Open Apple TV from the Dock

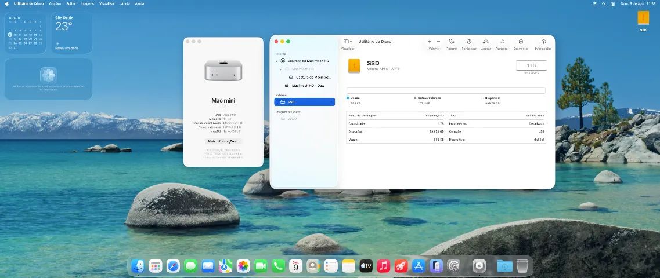click(x=366, y=266)
